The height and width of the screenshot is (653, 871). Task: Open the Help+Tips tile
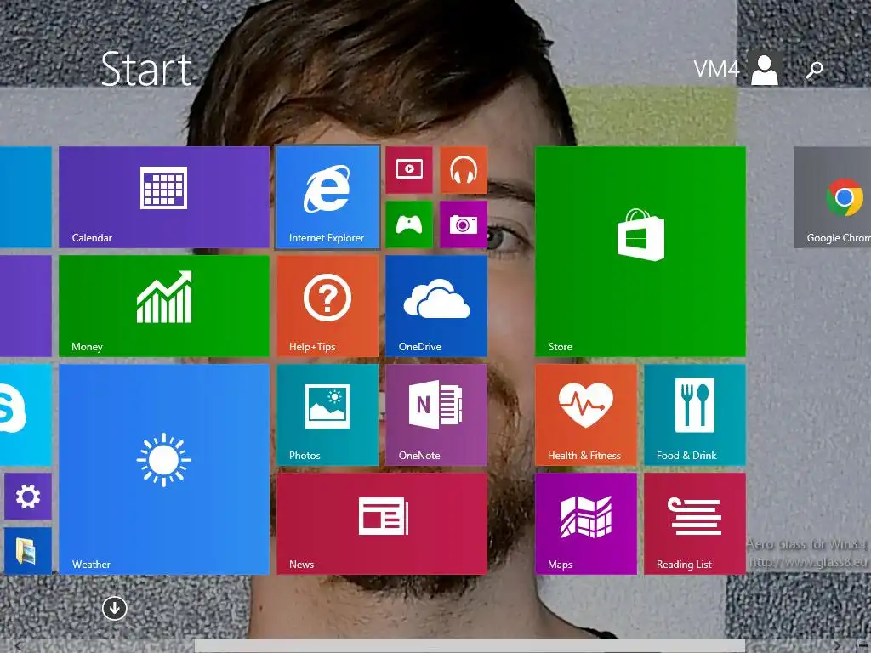pos(327,306)
